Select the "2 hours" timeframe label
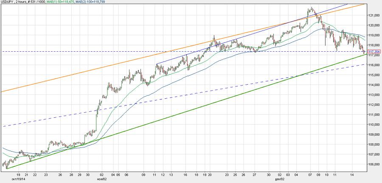Viewport: 382px width, 183px height. [x=26, y=2]
